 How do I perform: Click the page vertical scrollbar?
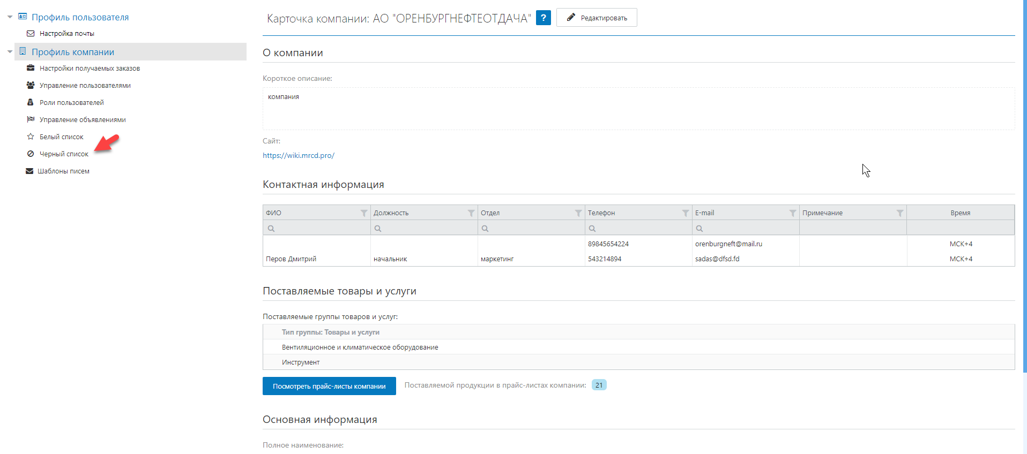pos(1024,187)
